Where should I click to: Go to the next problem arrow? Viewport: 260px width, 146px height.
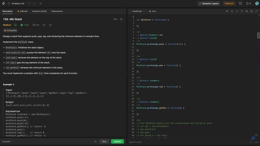[34, 4]
